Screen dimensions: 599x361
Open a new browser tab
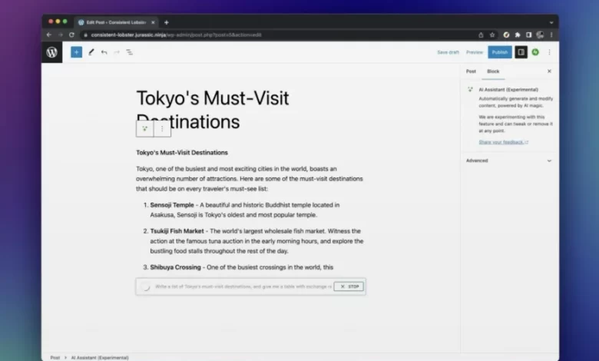[166, 22]
